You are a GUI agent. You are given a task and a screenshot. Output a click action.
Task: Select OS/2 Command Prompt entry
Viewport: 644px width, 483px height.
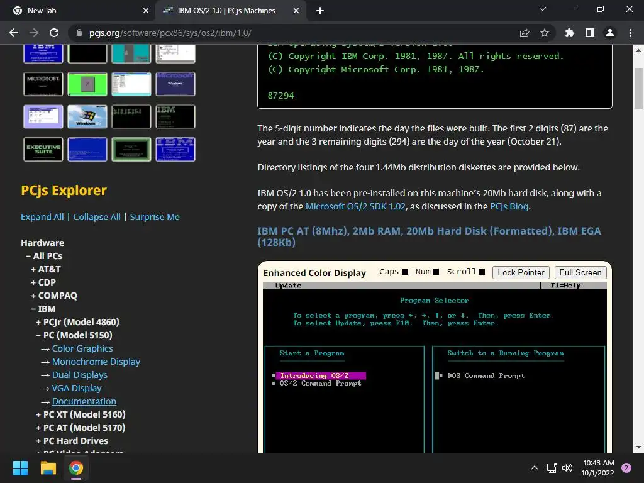320,383
